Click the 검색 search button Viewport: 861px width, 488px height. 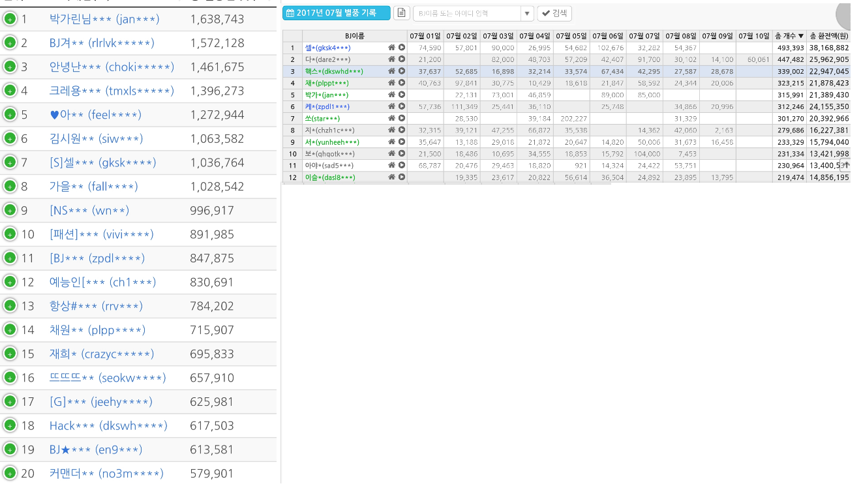click(554, 13)
